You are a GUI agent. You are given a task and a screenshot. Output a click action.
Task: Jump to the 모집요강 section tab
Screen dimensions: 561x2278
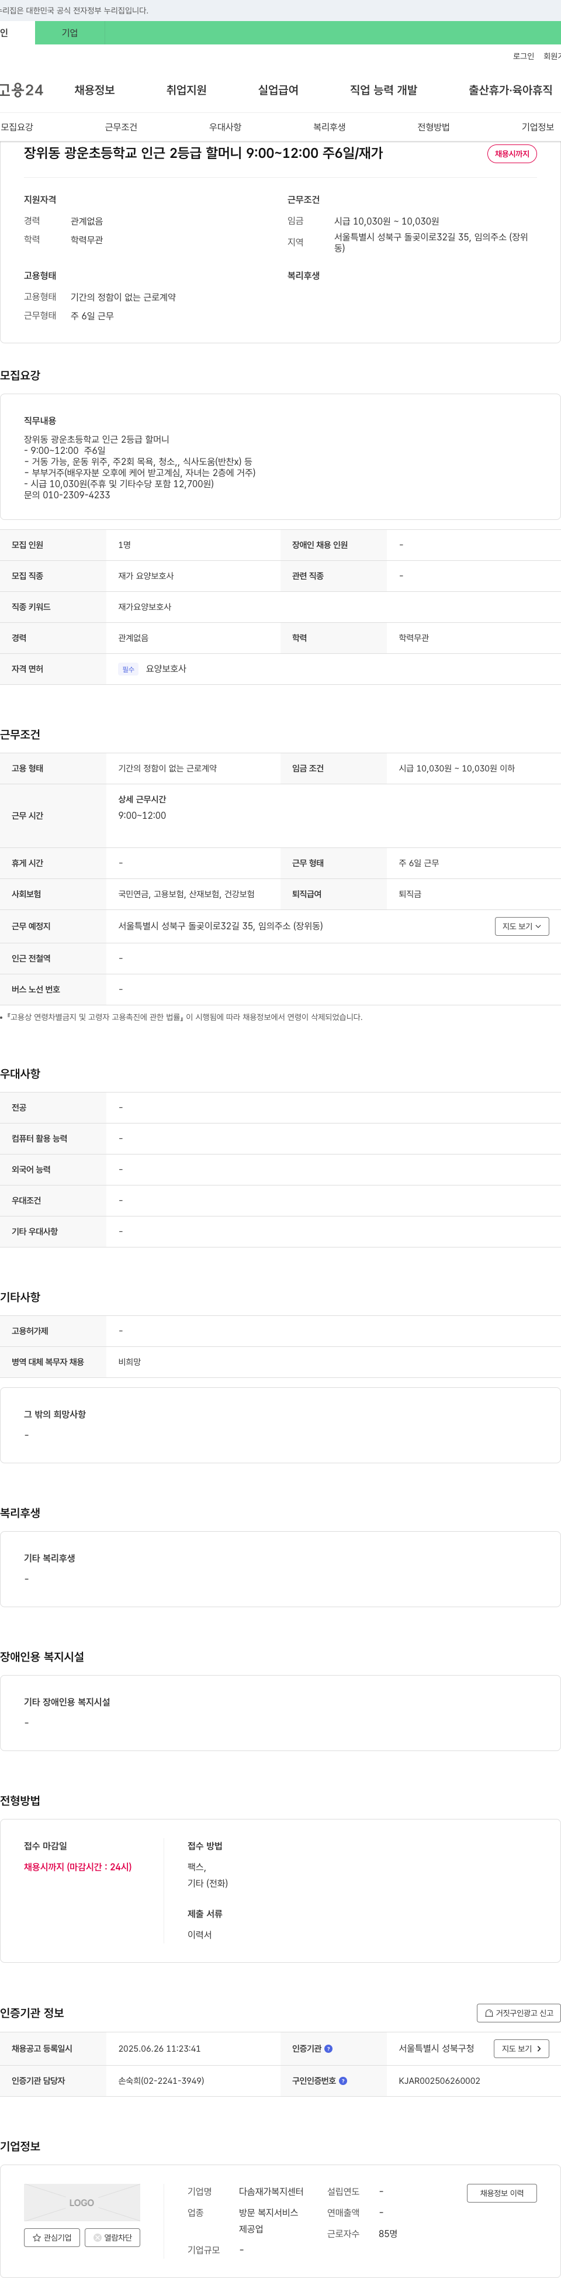[17, 127]
